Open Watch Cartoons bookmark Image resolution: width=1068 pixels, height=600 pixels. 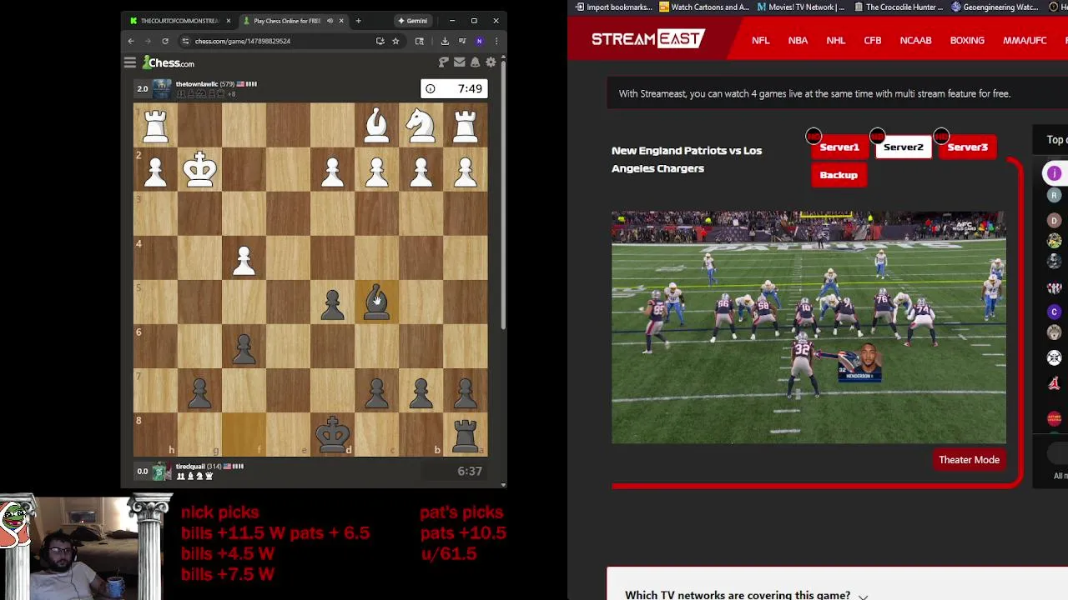705,7
